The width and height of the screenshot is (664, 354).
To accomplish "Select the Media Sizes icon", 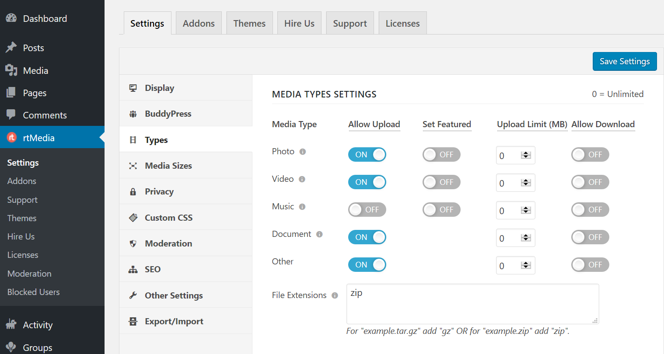I will (133, 166).
